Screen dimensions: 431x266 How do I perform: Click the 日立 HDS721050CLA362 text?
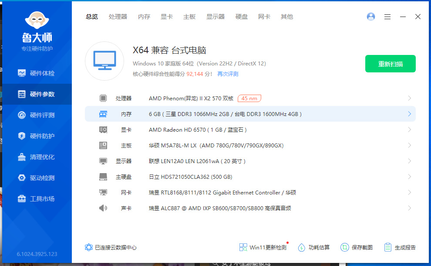pyautogui.click(x=191, y=177)
